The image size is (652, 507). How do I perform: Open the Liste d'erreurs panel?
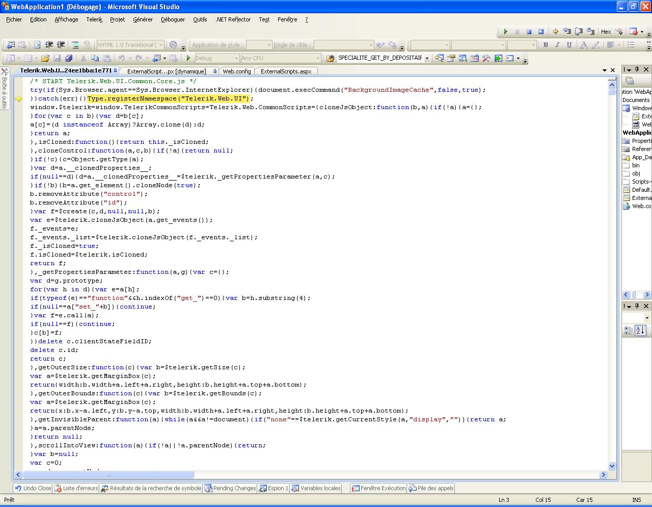[76, 488]
